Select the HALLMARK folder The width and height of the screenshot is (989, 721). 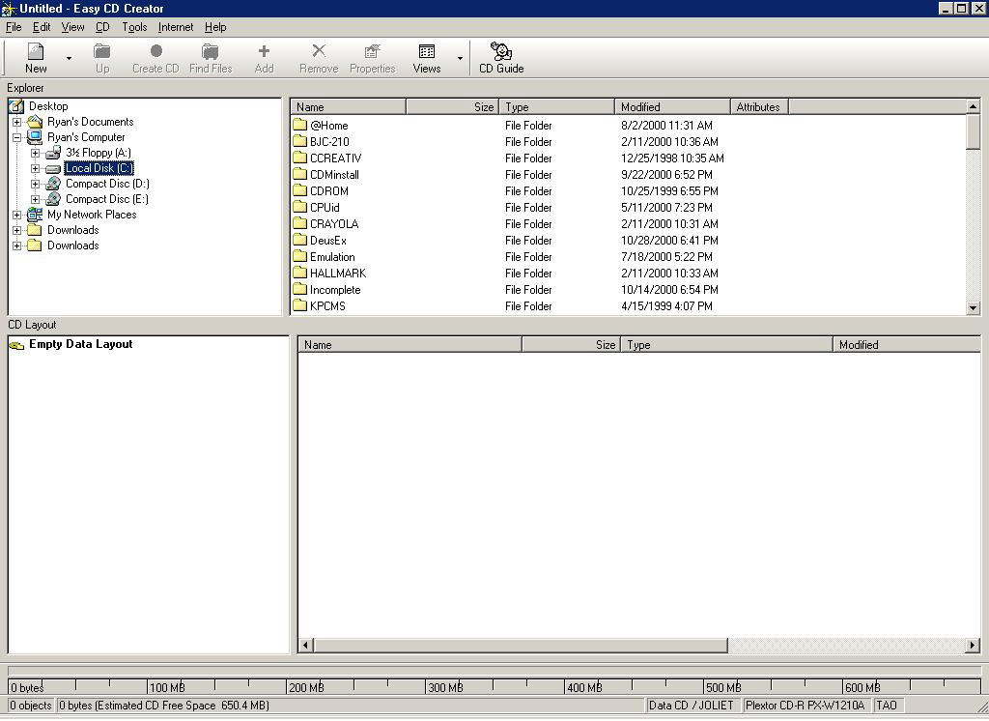[x=337, y=274]
